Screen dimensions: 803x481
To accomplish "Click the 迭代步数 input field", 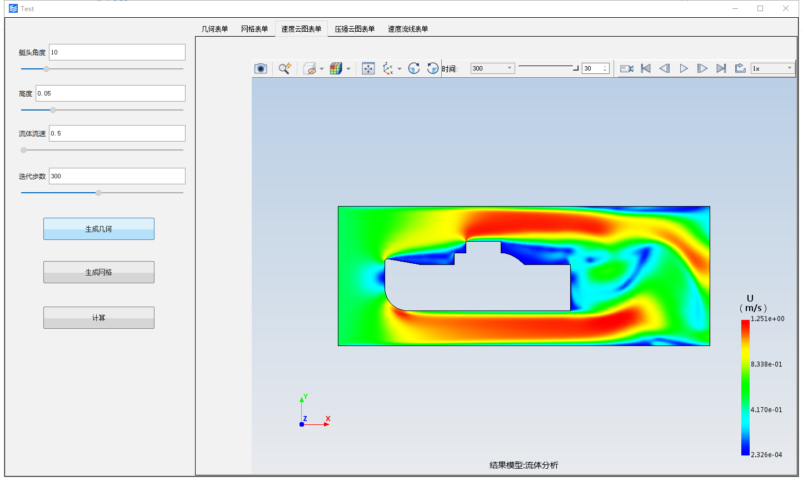I will click(117, 176).
